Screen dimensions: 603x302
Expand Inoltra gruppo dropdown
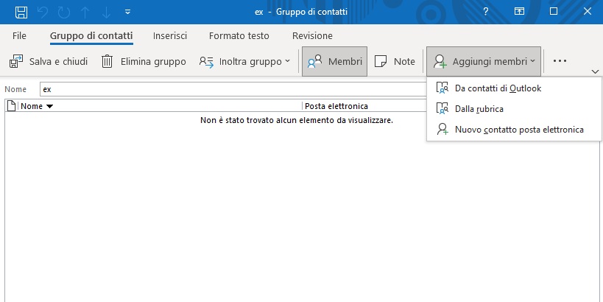point(244,62)
